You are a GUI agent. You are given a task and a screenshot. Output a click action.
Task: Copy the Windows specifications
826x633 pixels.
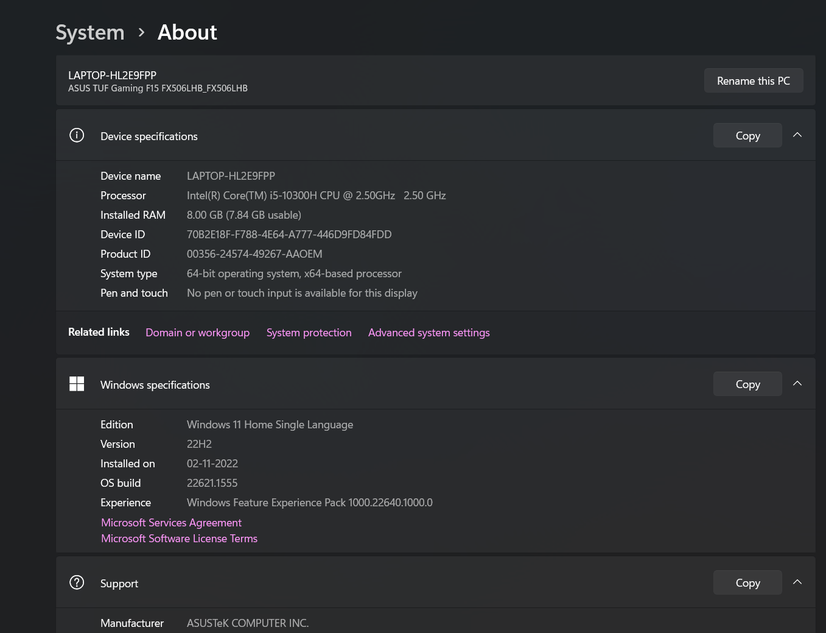pyautogui.click(x=747, y=384)
